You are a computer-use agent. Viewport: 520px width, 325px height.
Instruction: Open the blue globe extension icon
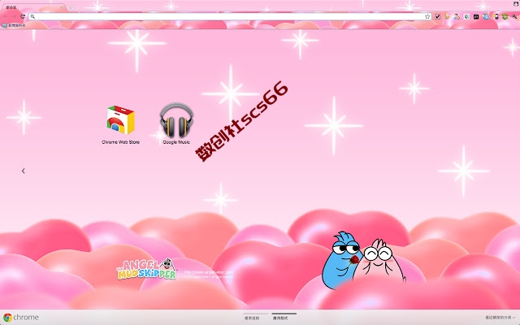(486, 16)
